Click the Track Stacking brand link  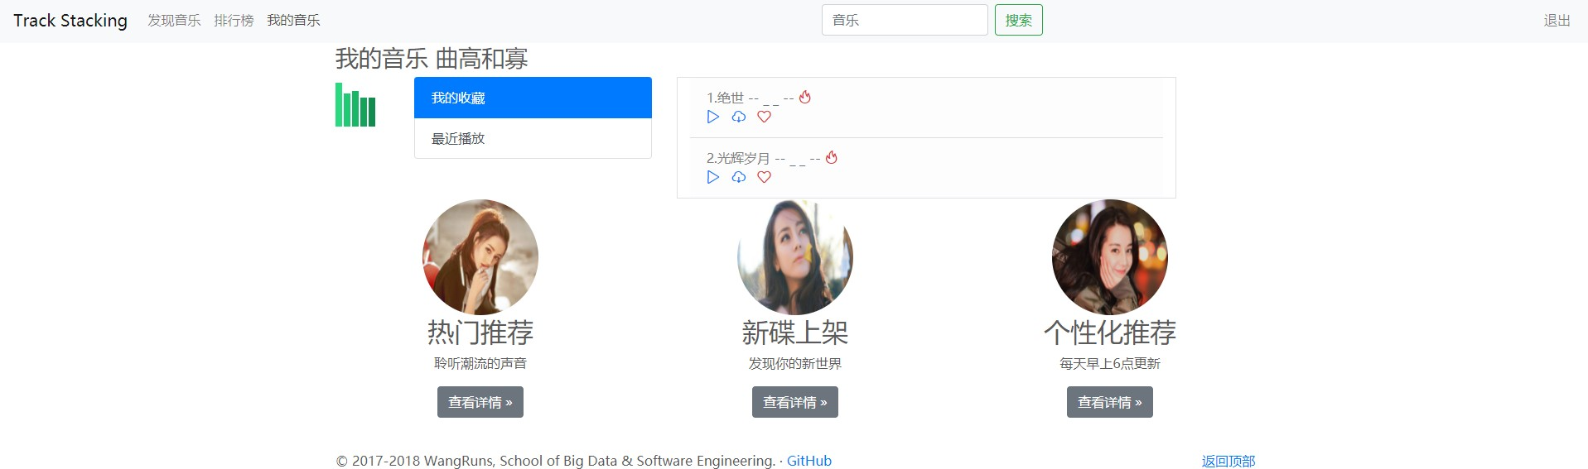click(70, 20)
